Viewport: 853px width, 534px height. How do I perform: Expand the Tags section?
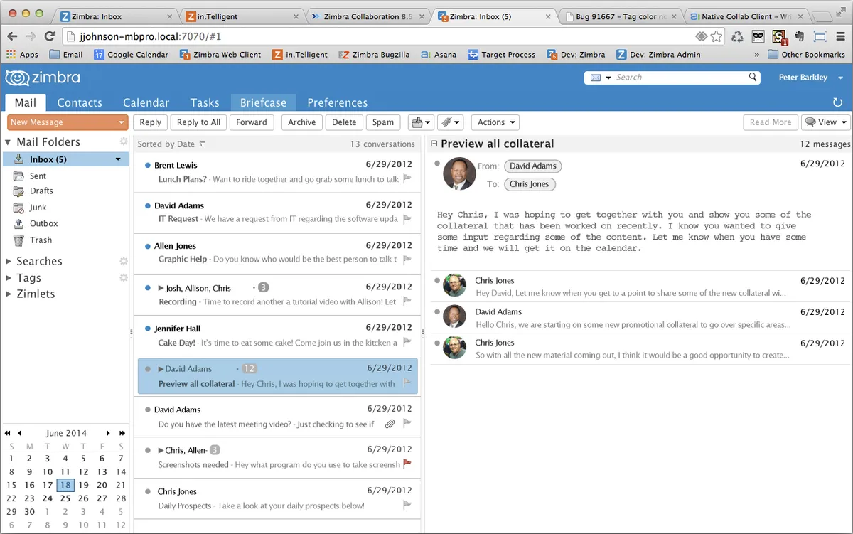coord(9,277)
